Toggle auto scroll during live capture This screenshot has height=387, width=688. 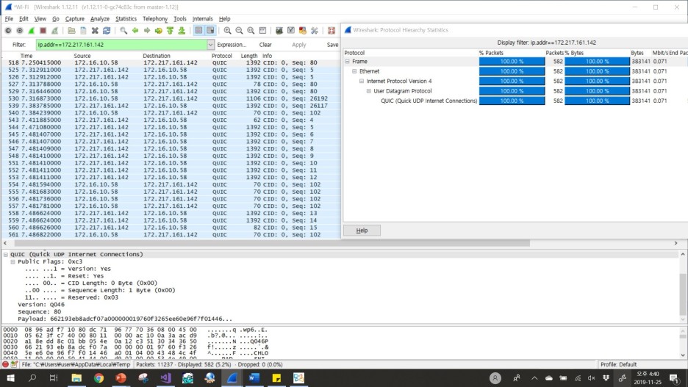pyautogui.click(x=210, y=30)
